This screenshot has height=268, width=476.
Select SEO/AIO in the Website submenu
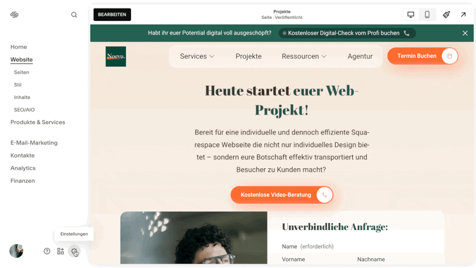(x=24, y=110)
